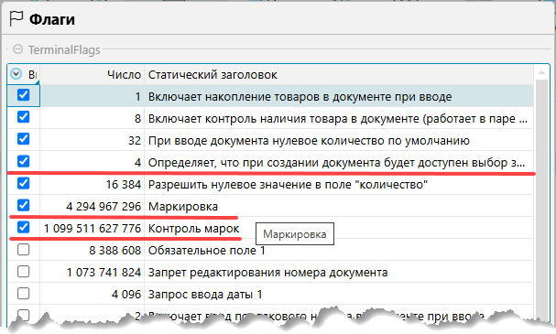
Task: Uncheck the flag 1 накопление товаров checkbox
Action: [24, 95]
